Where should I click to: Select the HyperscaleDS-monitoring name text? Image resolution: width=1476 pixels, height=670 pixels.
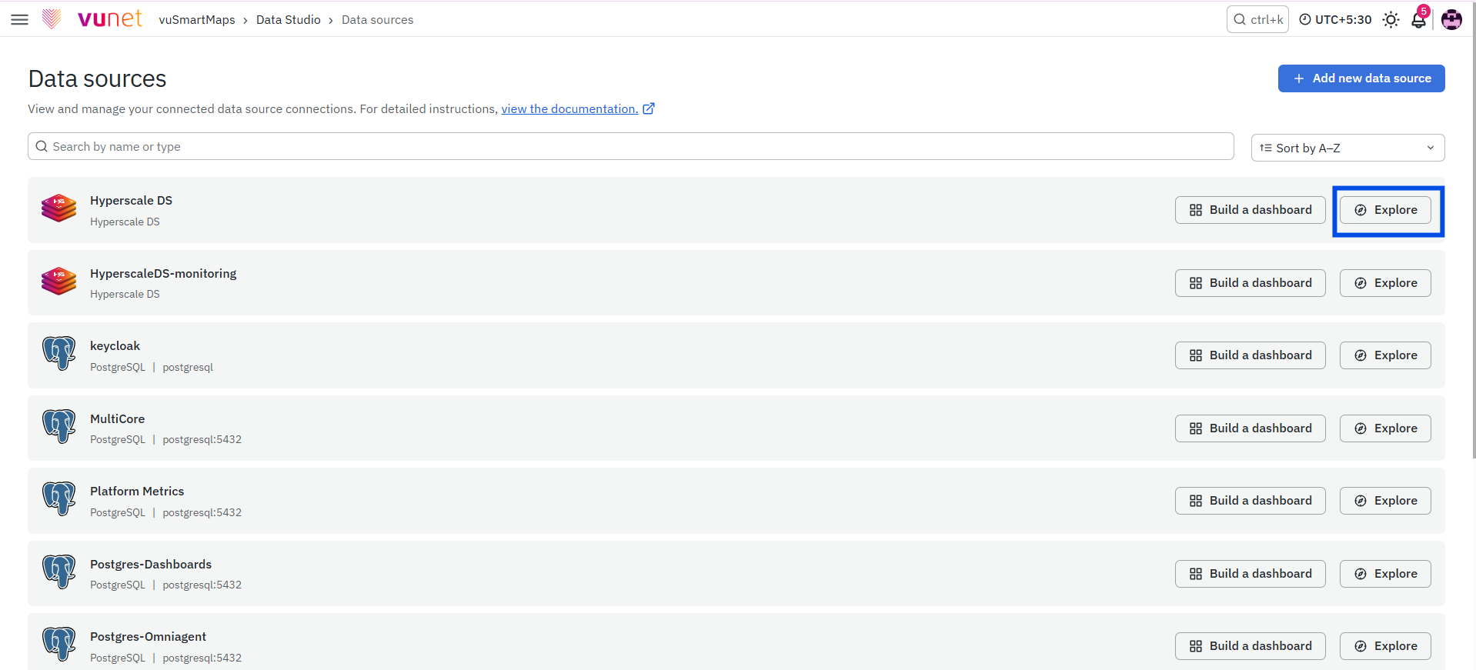click(x=163, y=274)
